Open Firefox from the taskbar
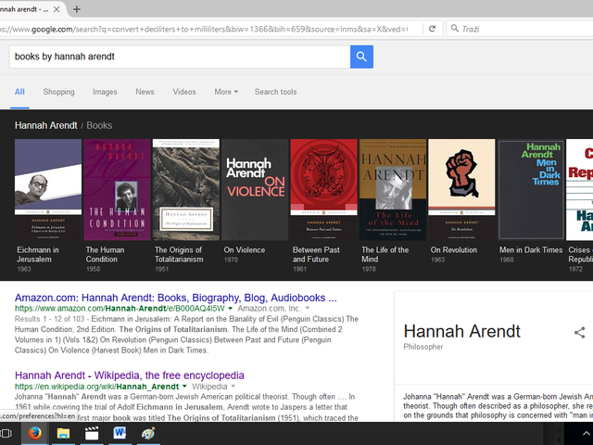Screen dimensions: 593x445 [35, 433]
